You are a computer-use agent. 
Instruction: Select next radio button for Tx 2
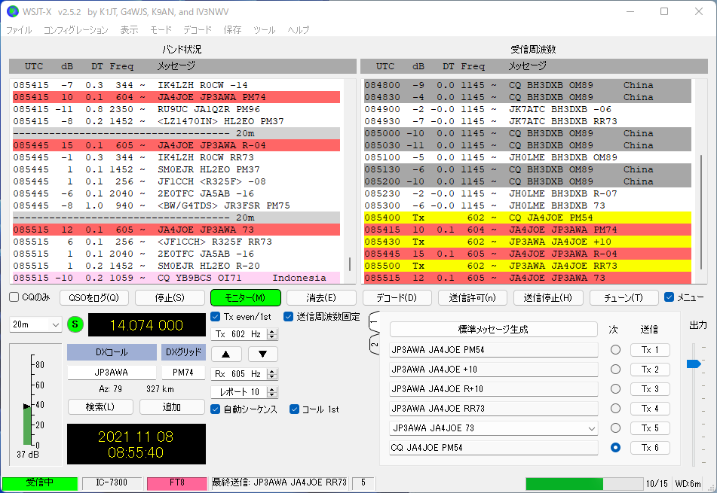pos(615,370)
